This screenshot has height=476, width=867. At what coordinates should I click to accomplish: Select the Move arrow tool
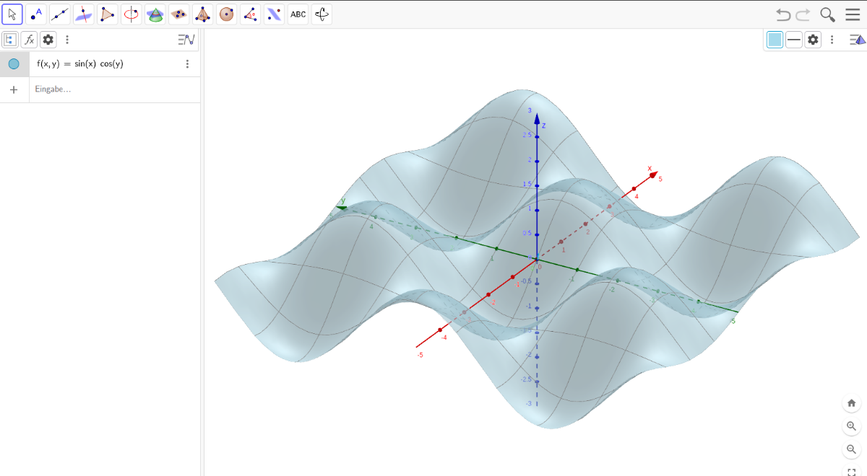tap(12, 14)
